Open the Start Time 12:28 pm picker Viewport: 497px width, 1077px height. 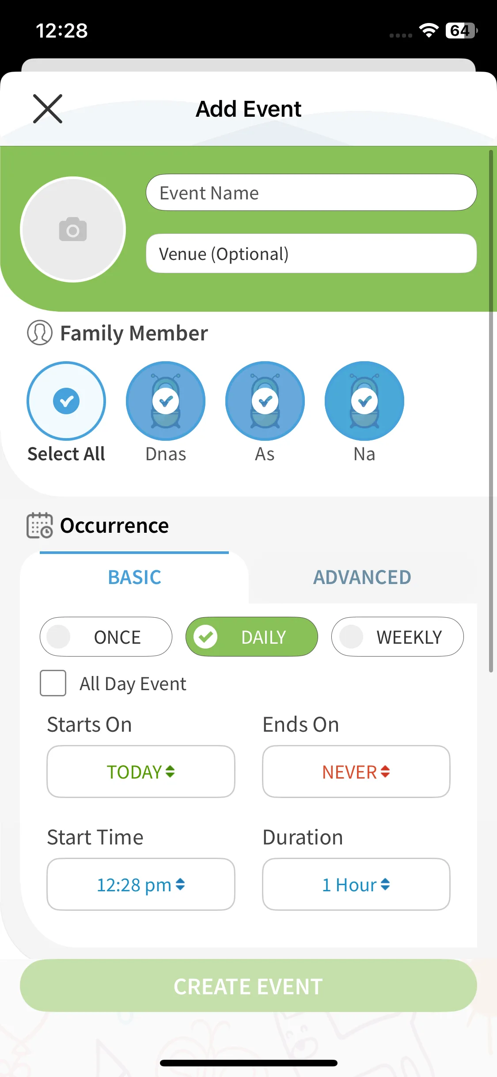point(141,884)
